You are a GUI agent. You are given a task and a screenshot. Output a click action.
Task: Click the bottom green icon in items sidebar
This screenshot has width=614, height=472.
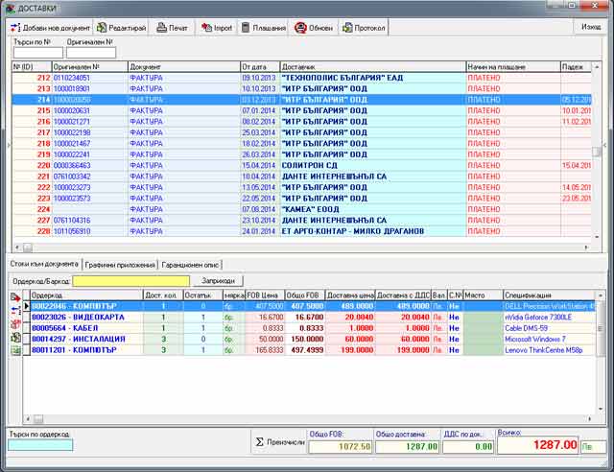pyautogui.click(x=15, y=351)
